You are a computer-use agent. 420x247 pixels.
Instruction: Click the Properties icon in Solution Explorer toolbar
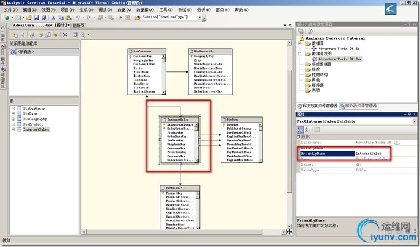click(301, 31)
